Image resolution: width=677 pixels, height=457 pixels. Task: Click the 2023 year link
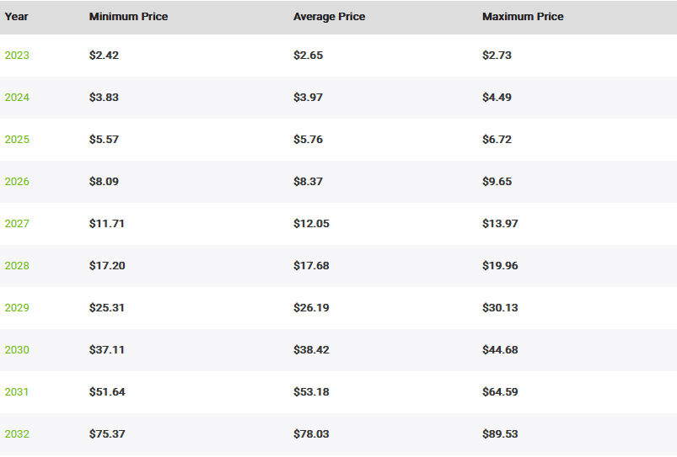pyautogui.click(x=17, y=56)
